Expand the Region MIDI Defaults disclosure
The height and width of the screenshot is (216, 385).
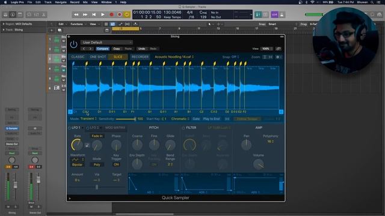click(x=4, y=24)
